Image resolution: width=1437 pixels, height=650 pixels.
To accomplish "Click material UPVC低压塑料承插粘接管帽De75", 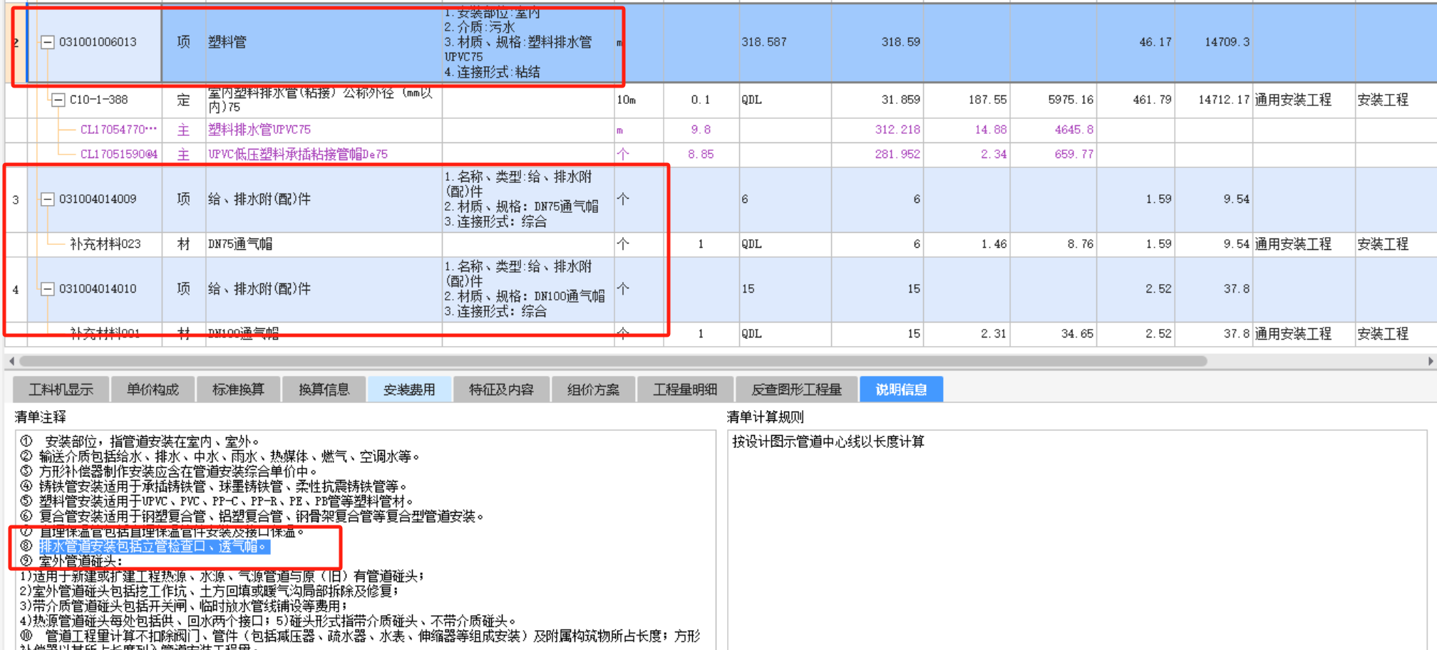I will click(298, 154).
